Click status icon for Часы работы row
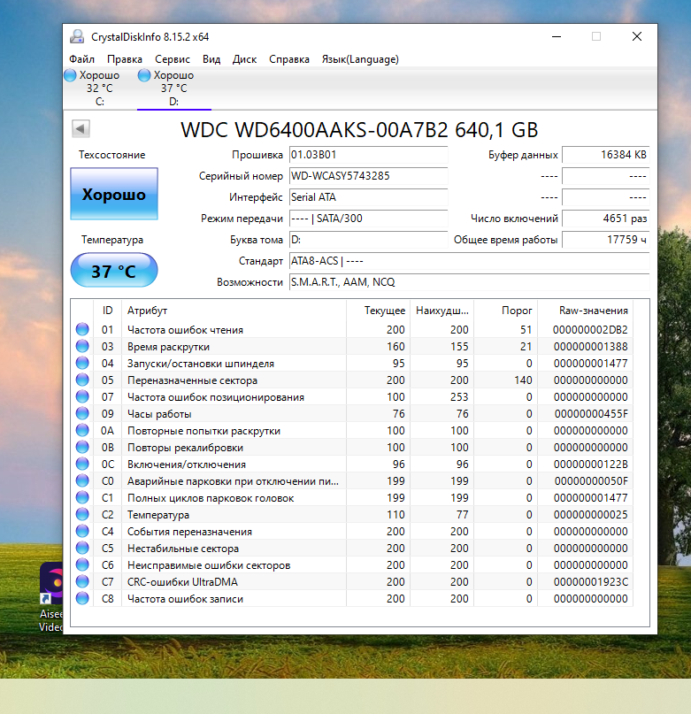The width and height of the screenshot is (691, 714). point(82,413)
